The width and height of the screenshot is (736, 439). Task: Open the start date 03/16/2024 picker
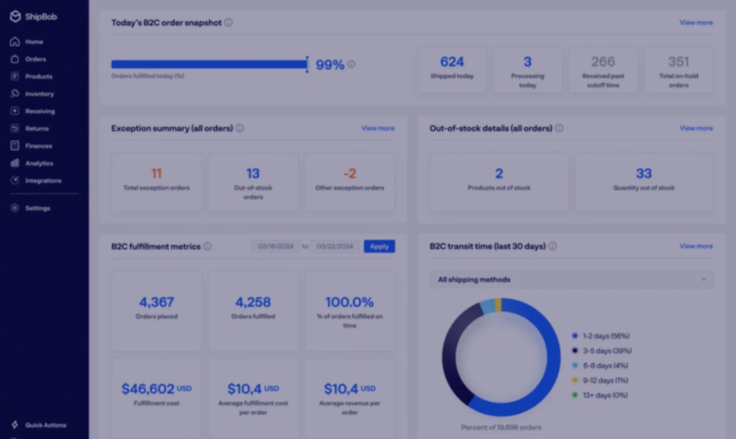point(275,247)
